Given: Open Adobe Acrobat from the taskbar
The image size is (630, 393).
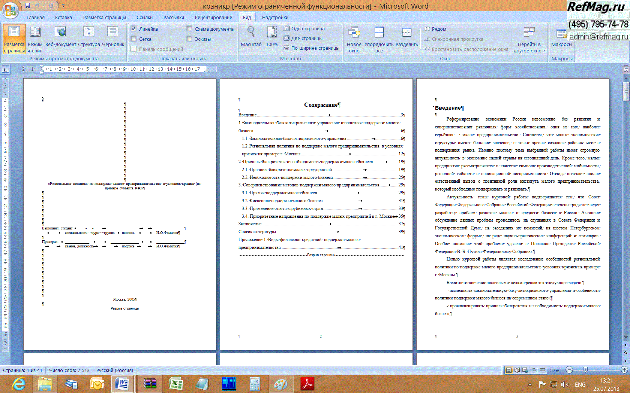Looking at the screenshot, I should point(307,384).
